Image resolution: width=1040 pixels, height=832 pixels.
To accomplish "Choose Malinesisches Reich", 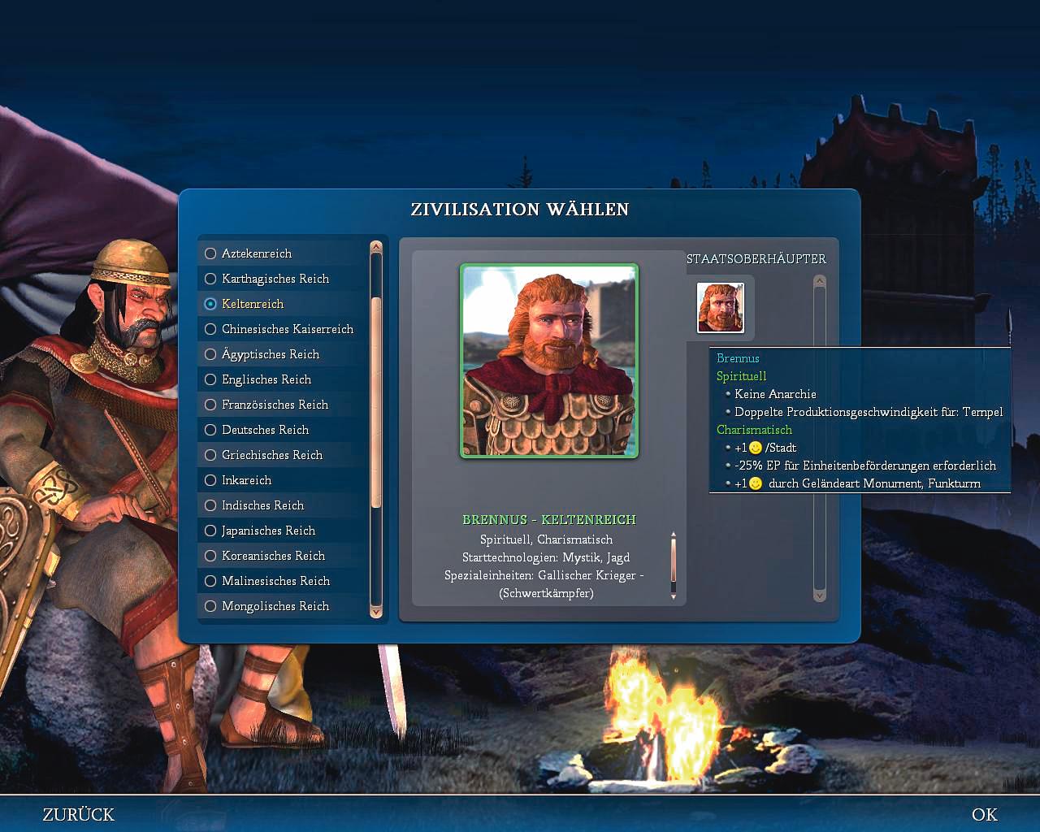I will click(x=282, y=581).
